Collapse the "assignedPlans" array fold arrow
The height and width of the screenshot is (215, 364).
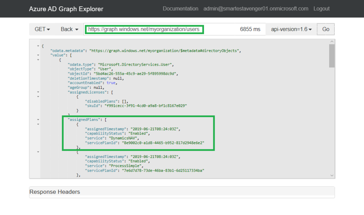(38, 120)
